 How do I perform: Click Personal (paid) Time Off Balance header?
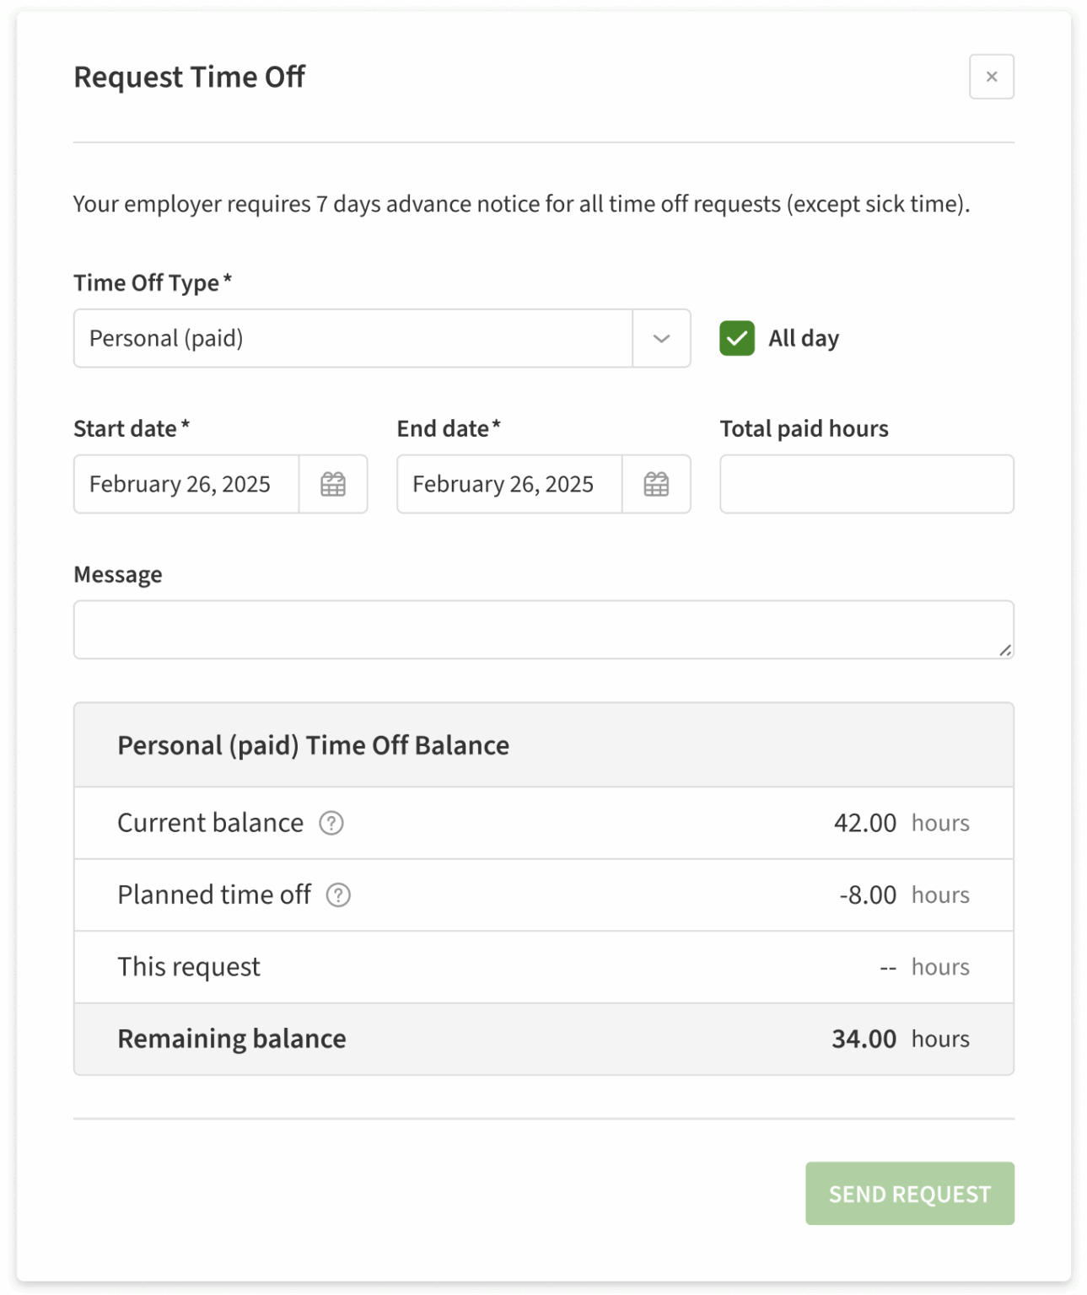pos(313,745)
